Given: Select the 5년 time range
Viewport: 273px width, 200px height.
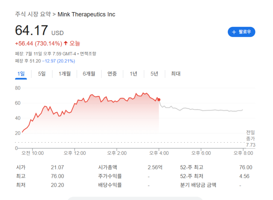Looking at the screenshot, I should (154, 74).
